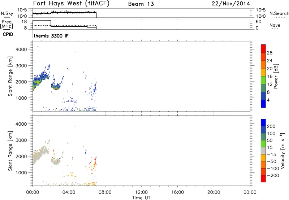Click the 'Time UT' axis title

(x=141, y=198)
